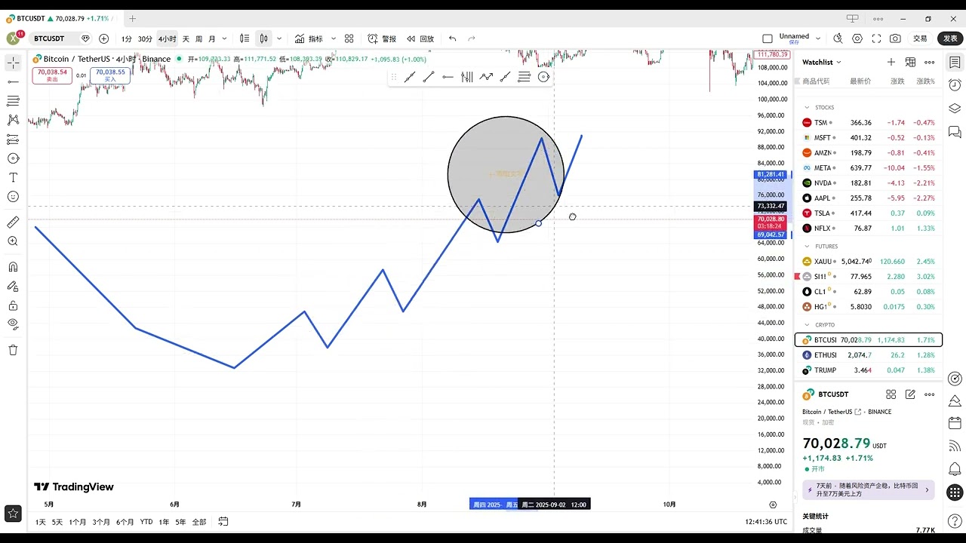Click the trash icon to remove drawings
This screenshot has width=966, height=543.
(13, 350)
